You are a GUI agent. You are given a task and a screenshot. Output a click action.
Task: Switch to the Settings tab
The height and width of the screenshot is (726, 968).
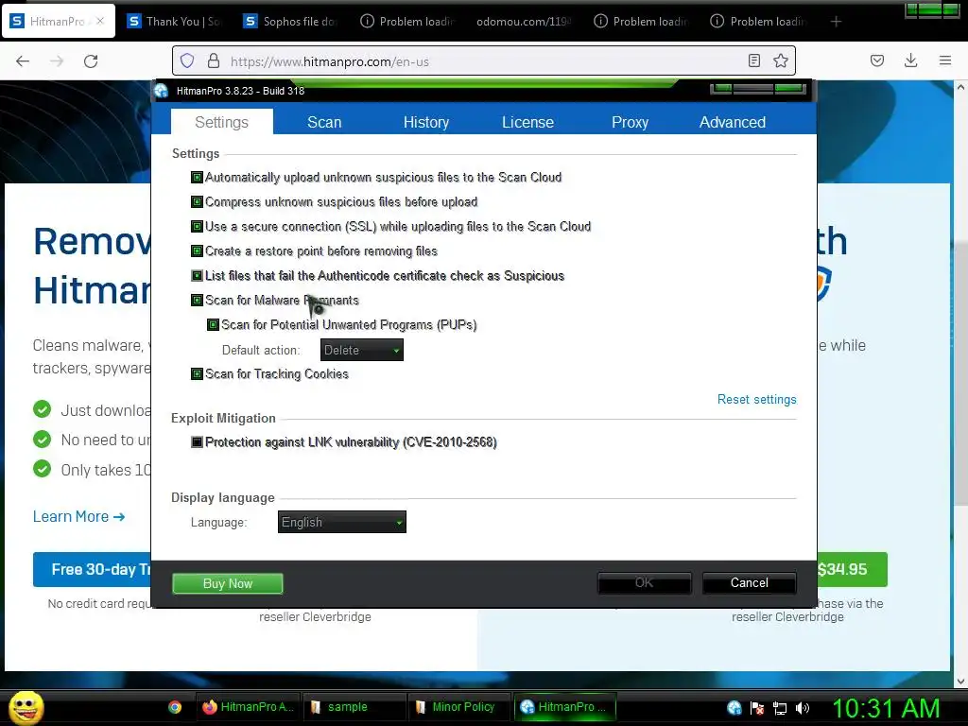[x=221, y=122]
